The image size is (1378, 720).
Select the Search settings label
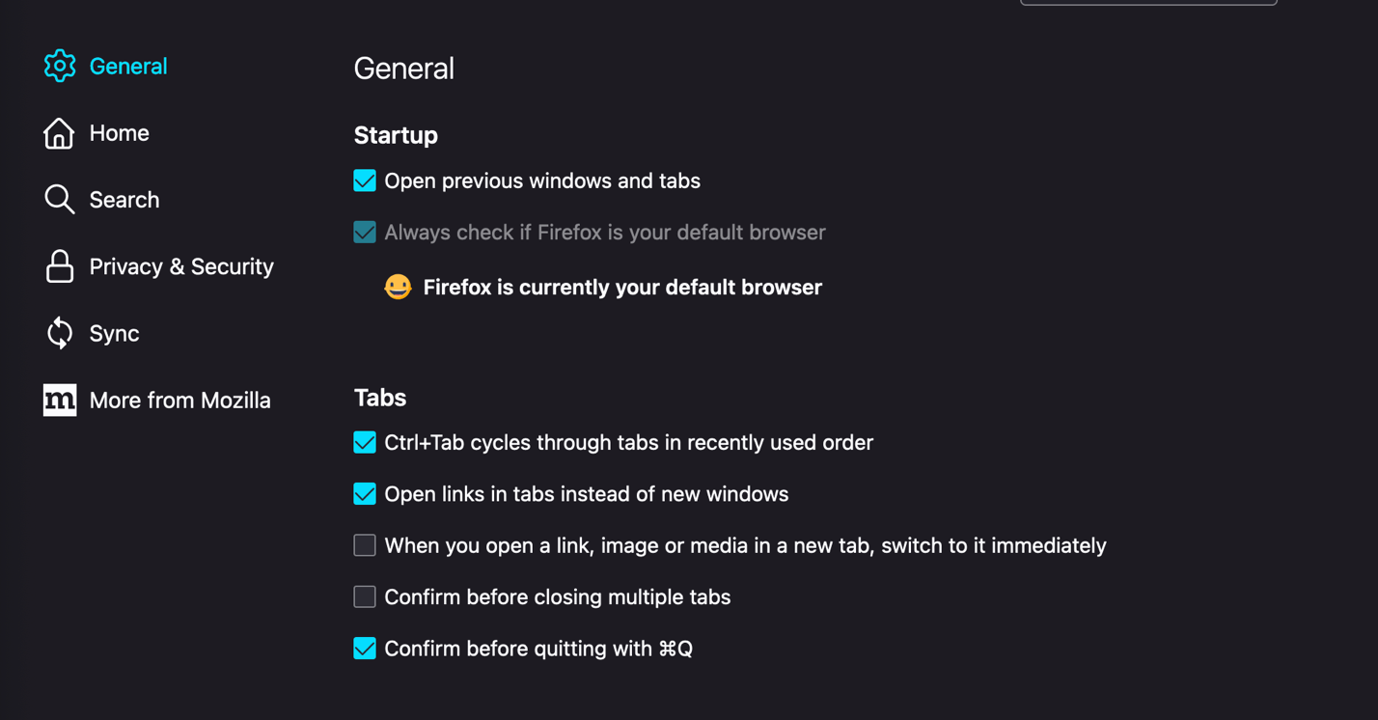pos(124,200)
